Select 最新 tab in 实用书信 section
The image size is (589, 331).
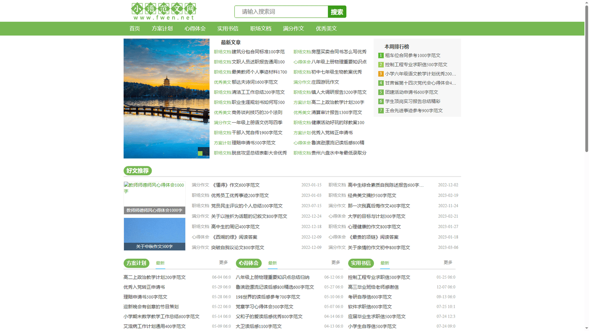click(385, 263)
